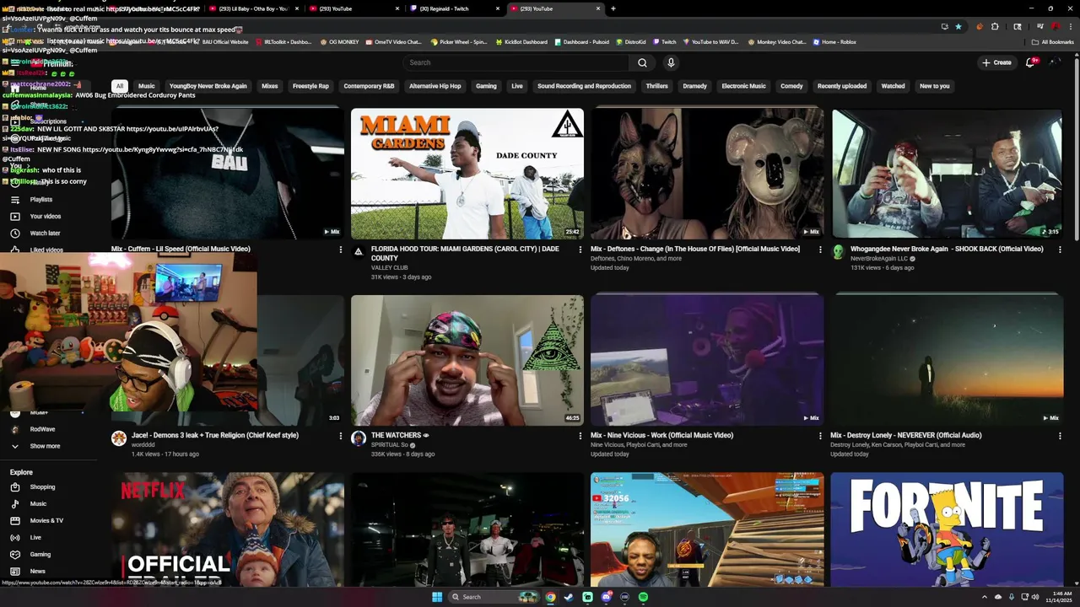Open Music under Explore

pyautogui.click(x=38, y=504)
